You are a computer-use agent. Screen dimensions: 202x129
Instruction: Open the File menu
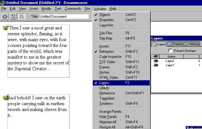tap(4, 9)
